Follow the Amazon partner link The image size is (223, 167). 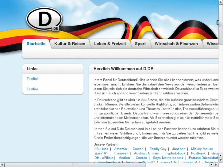click(x=121, y=149)
